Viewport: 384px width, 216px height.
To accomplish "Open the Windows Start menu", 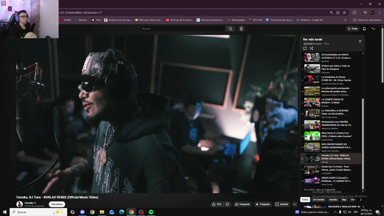I will [5, 212].
